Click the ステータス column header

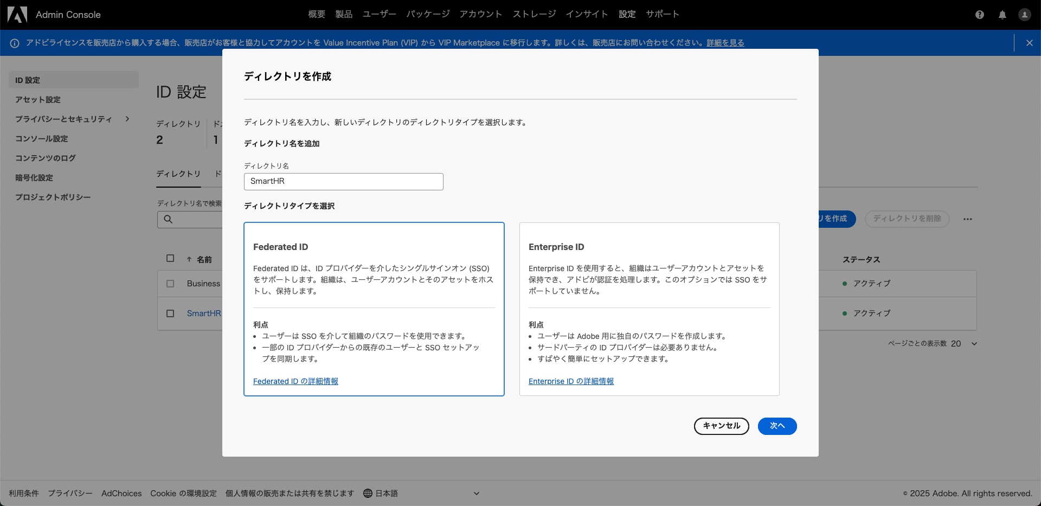[861, 259]
